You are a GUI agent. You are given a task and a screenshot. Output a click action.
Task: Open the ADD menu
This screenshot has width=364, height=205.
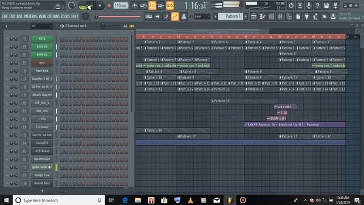(19, 17)
